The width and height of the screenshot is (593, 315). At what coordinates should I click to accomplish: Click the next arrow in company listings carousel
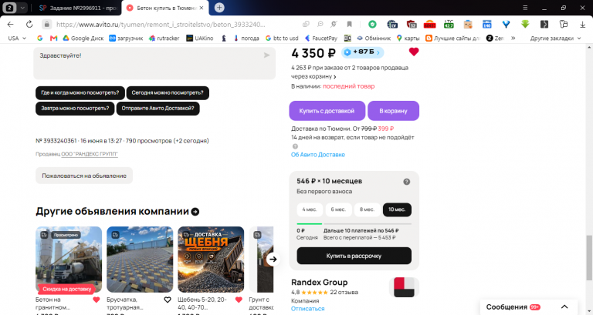[x=273, y=260]
